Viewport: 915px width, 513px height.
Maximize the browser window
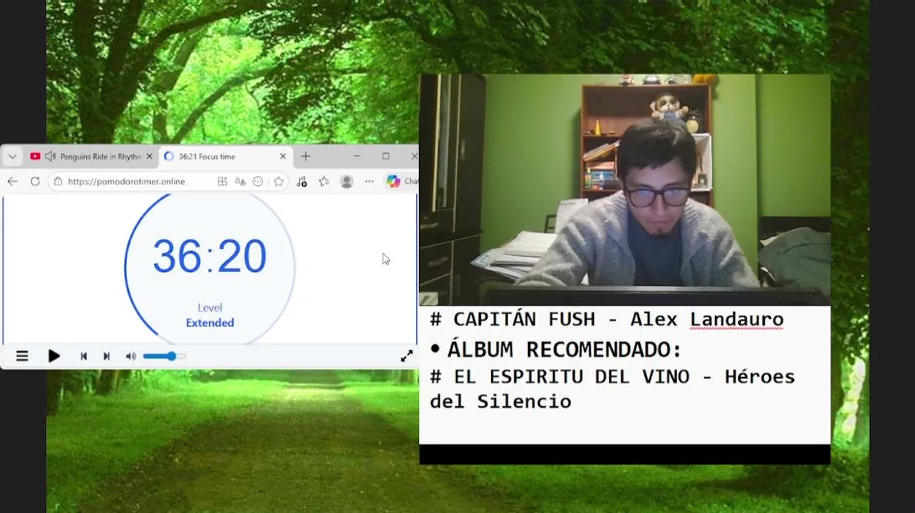(x=386, y=156)
